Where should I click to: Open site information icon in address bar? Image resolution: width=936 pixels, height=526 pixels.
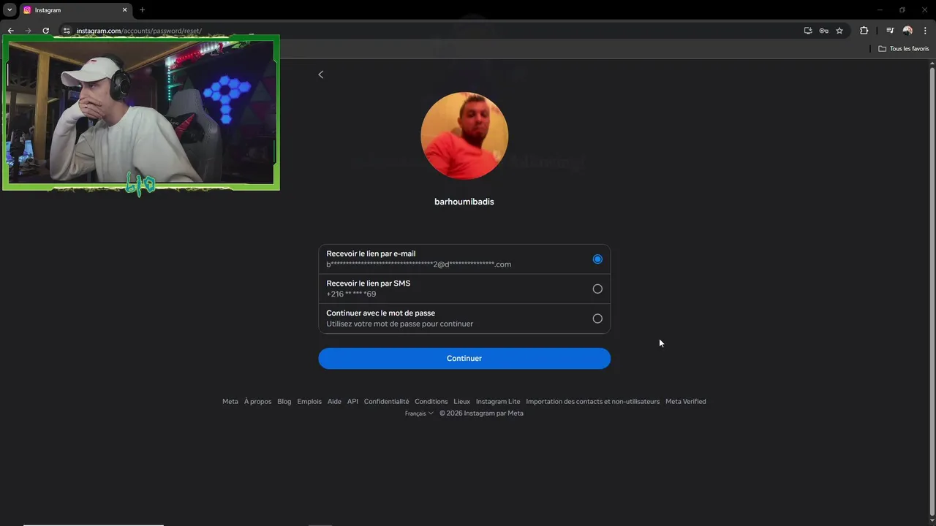click(67, 31)
